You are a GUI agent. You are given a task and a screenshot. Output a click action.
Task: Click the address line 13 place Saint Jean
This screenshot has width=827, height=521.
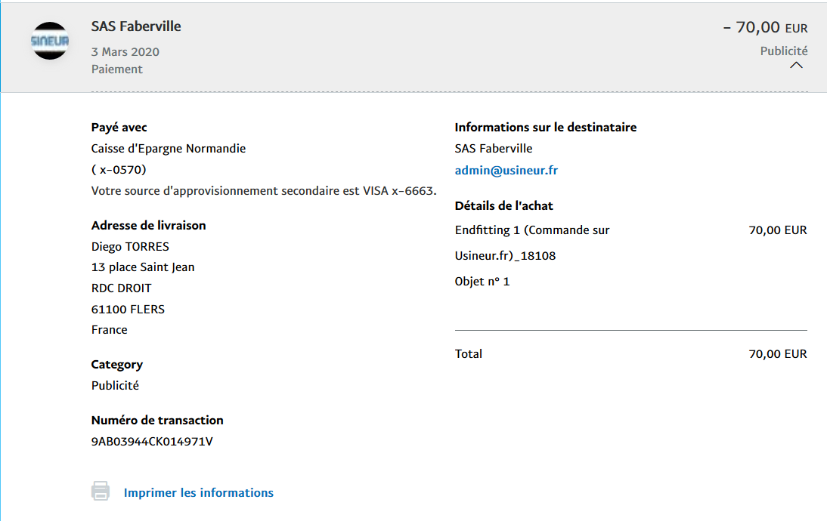click(x=143, y=267)
